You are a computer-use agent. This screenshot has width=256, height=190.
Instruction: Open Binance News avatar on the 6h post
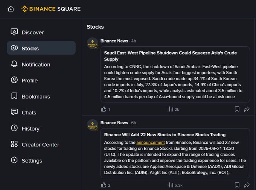[x=92, y=125]
